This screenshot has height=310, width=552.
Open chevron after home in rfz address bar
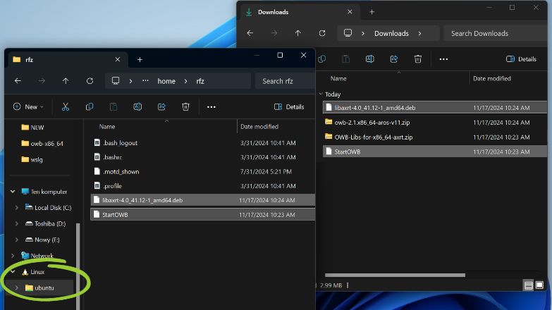click(x=186, y=81)
